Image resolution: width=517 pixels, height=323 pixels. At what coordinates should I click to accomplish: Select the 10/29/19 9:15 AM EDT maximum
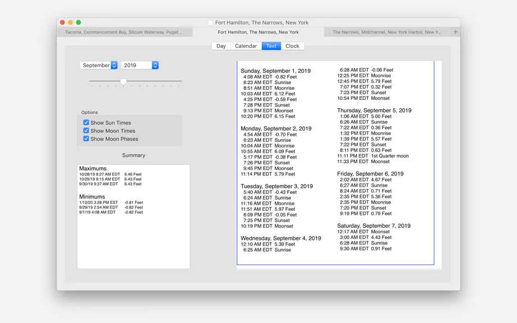point(110,179)
